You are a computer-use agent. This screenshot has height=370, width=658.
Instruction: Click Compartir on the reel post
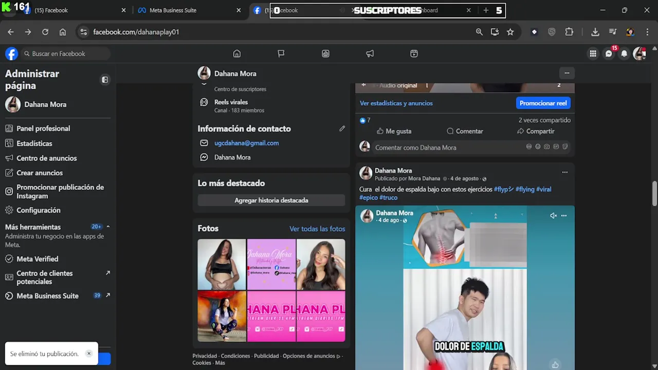point(536,131)
